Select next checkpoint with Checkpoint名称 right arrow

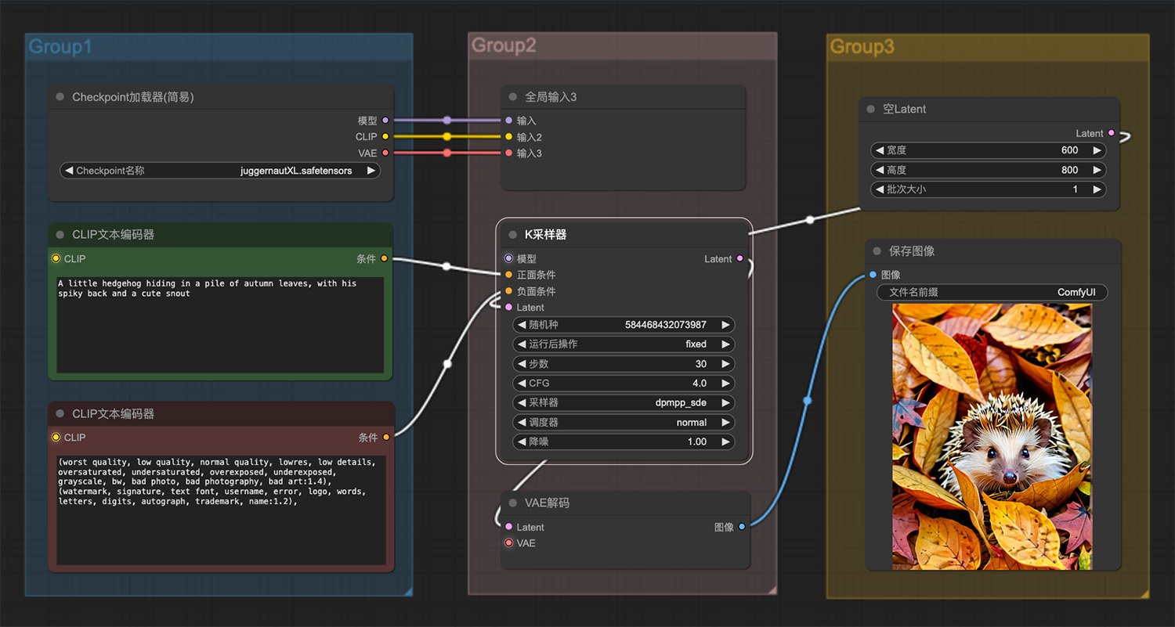pos(371,171)
